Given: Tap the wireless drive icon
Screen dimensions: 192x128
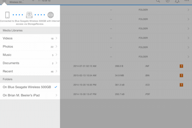Looking at the screenshot, I should 29,15.
